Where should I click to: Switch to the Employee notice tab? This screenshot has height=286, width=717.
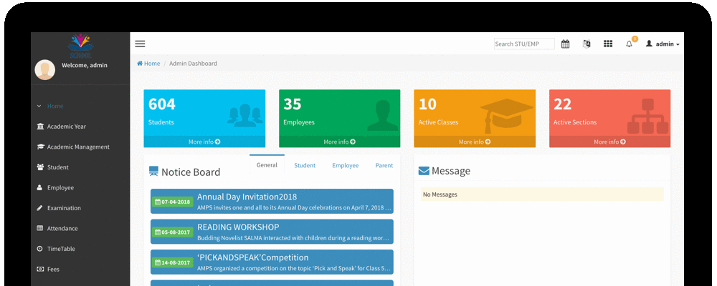(346, 165)
